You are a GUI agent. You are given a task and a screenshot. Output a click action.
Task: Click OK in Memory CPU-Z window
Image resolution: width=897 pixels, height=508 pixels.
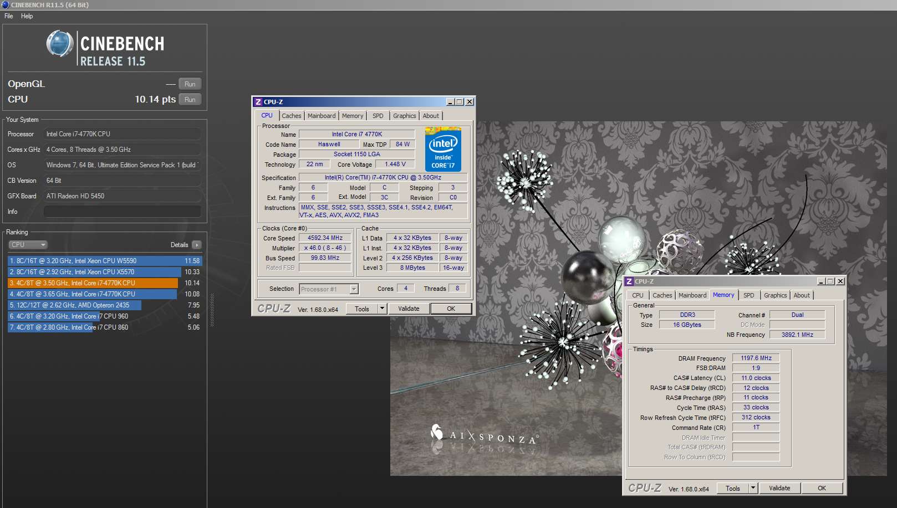822,488
